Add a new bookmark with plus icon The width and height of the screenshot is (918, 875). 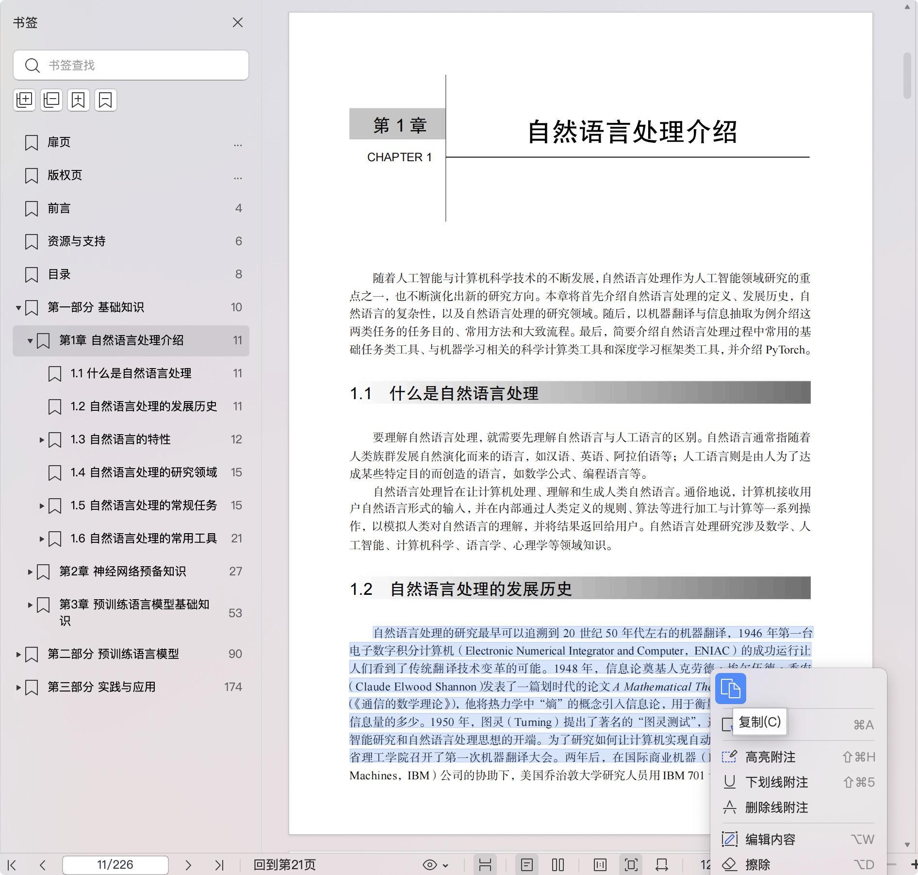(x=79, y=100)
